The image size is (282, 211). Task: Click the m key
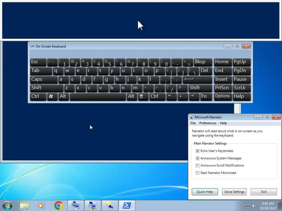click(x=137, y=88)
